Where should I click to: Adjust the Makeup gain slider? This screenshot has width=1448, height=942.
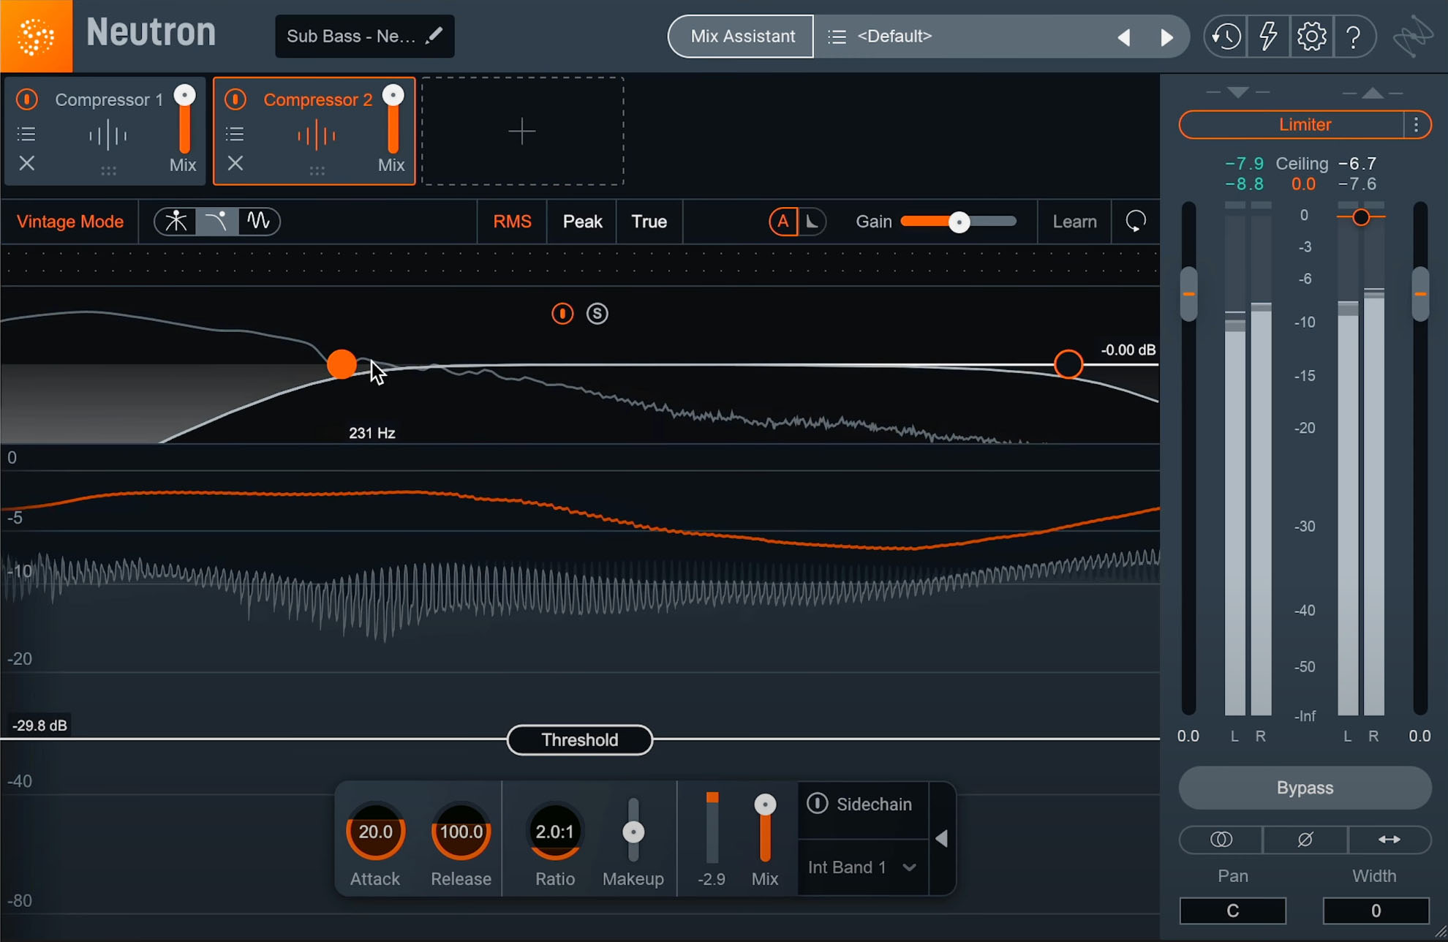tap(633, 832)
